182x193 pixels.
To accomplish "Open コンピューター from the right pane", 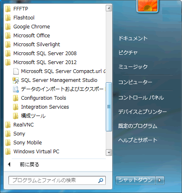I will 135,82.
